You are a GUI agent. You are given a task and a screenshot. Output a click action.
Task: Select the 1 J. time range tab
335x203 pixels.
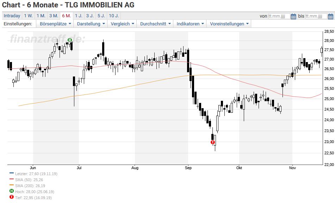[x=79, y=16]
